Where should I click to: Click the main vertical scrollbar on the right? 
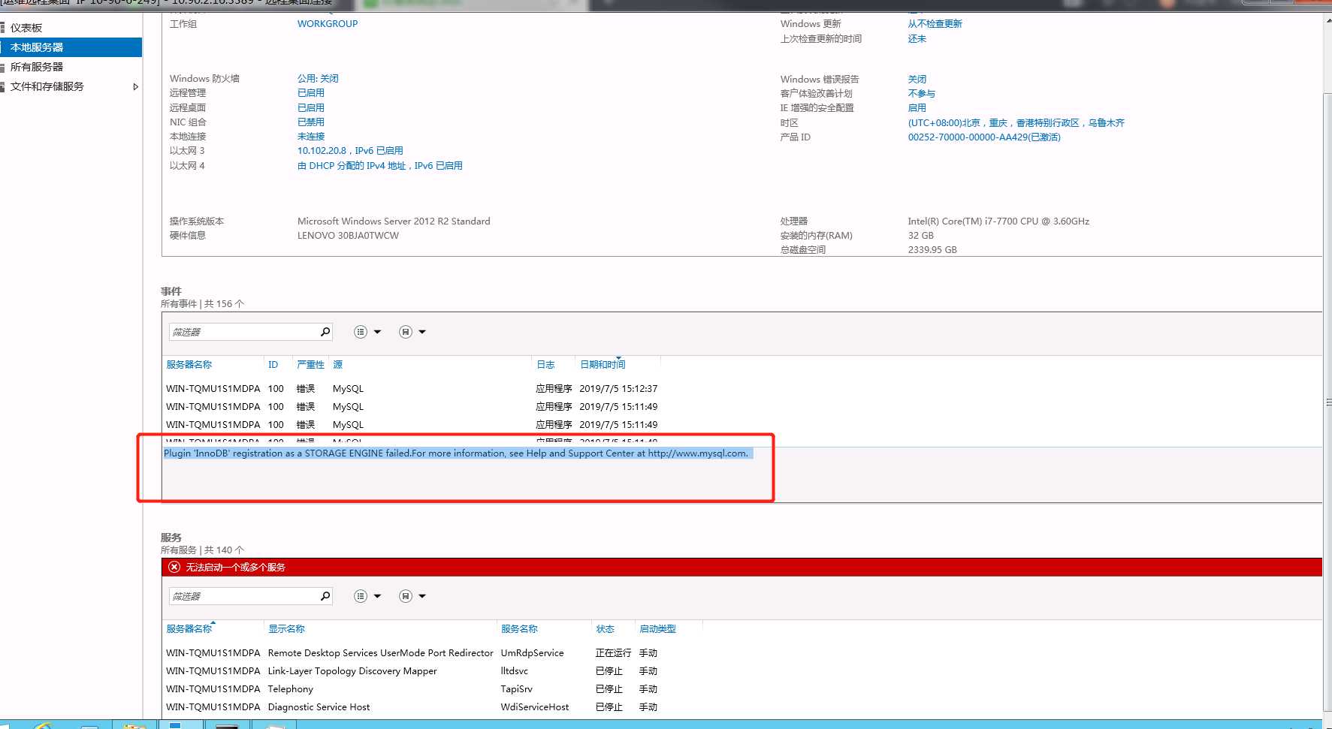click(1327, 402)
